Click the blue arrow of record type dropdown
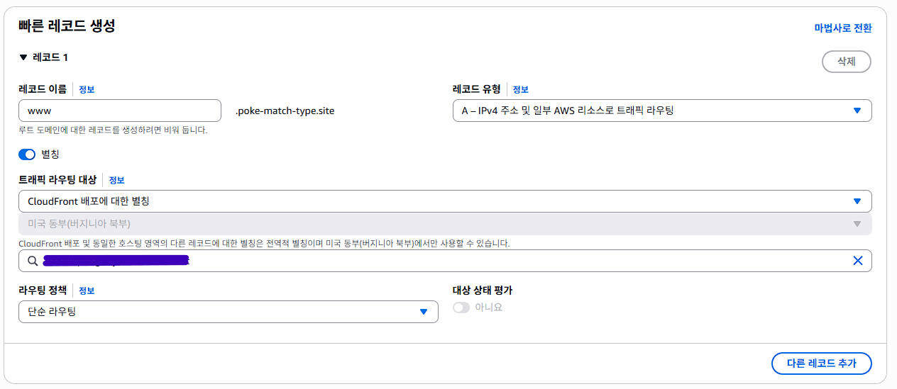897x389 pixels. tap(857, 111)
